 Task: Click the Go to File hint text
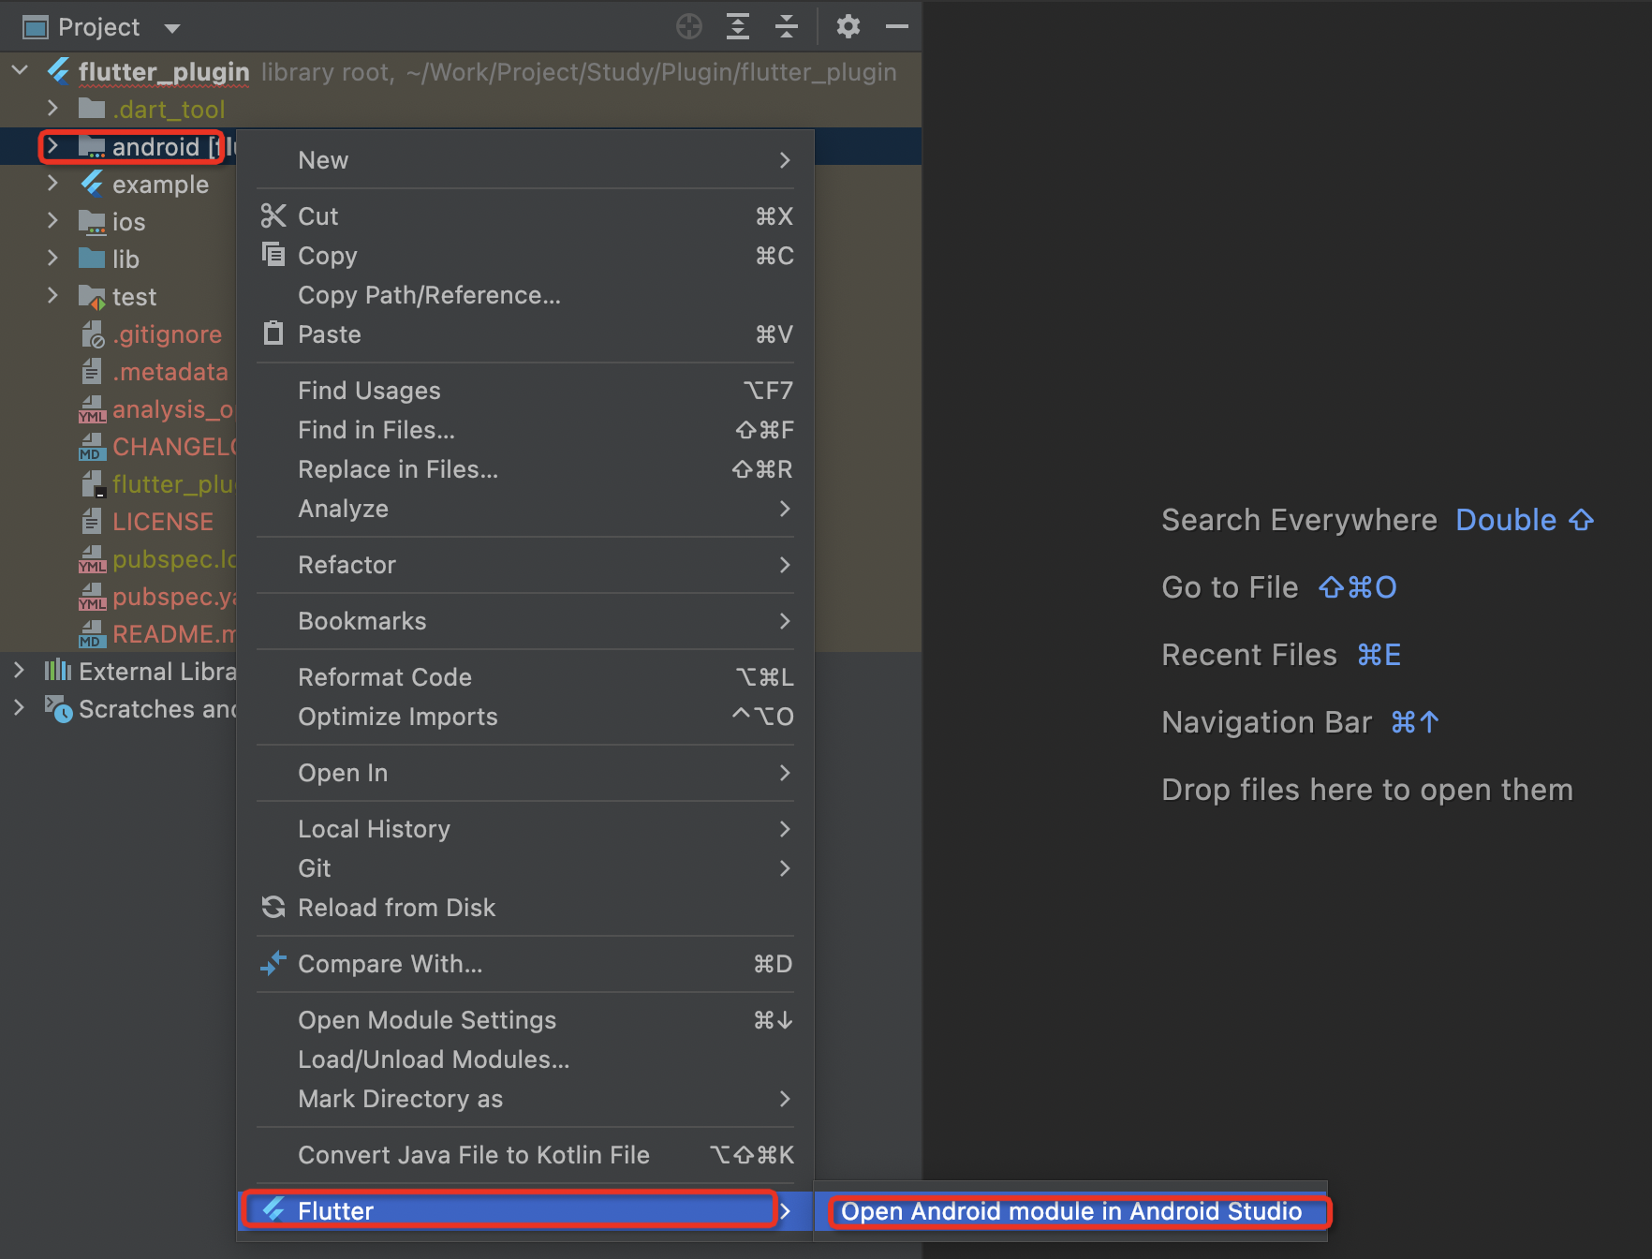pos(1230,587)
